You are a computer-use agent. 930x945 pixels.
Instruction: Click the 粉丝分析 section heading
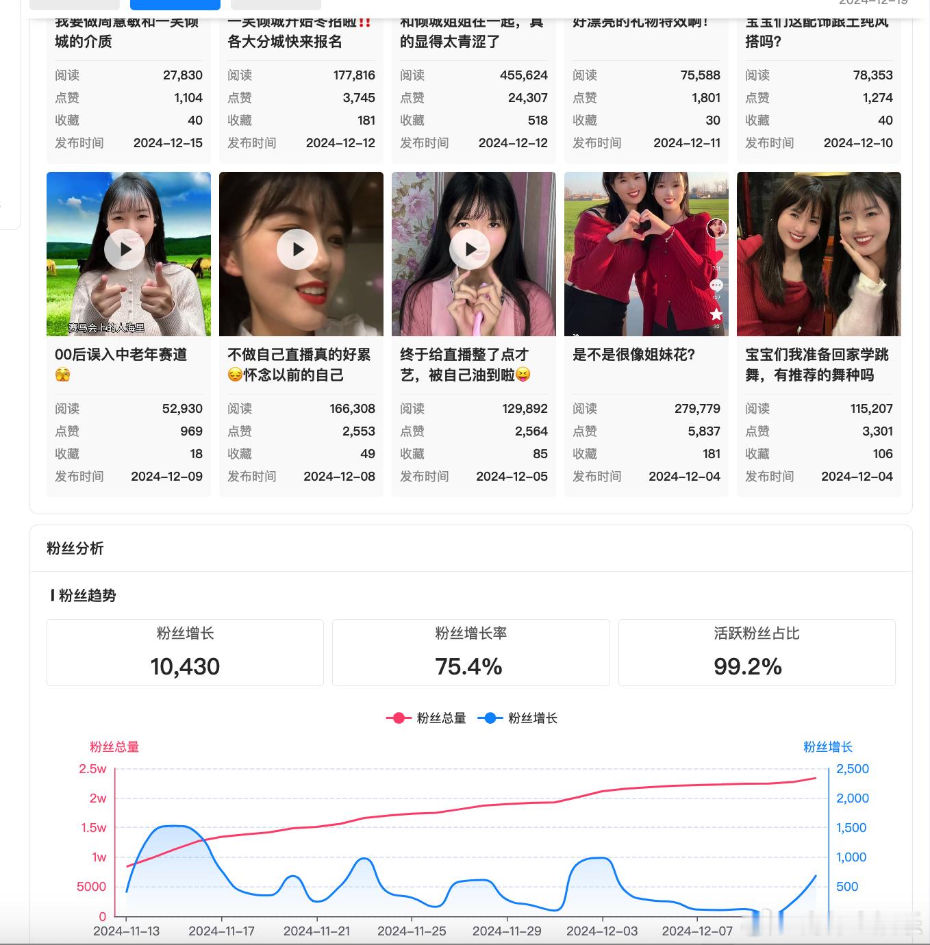click(75, 549)
